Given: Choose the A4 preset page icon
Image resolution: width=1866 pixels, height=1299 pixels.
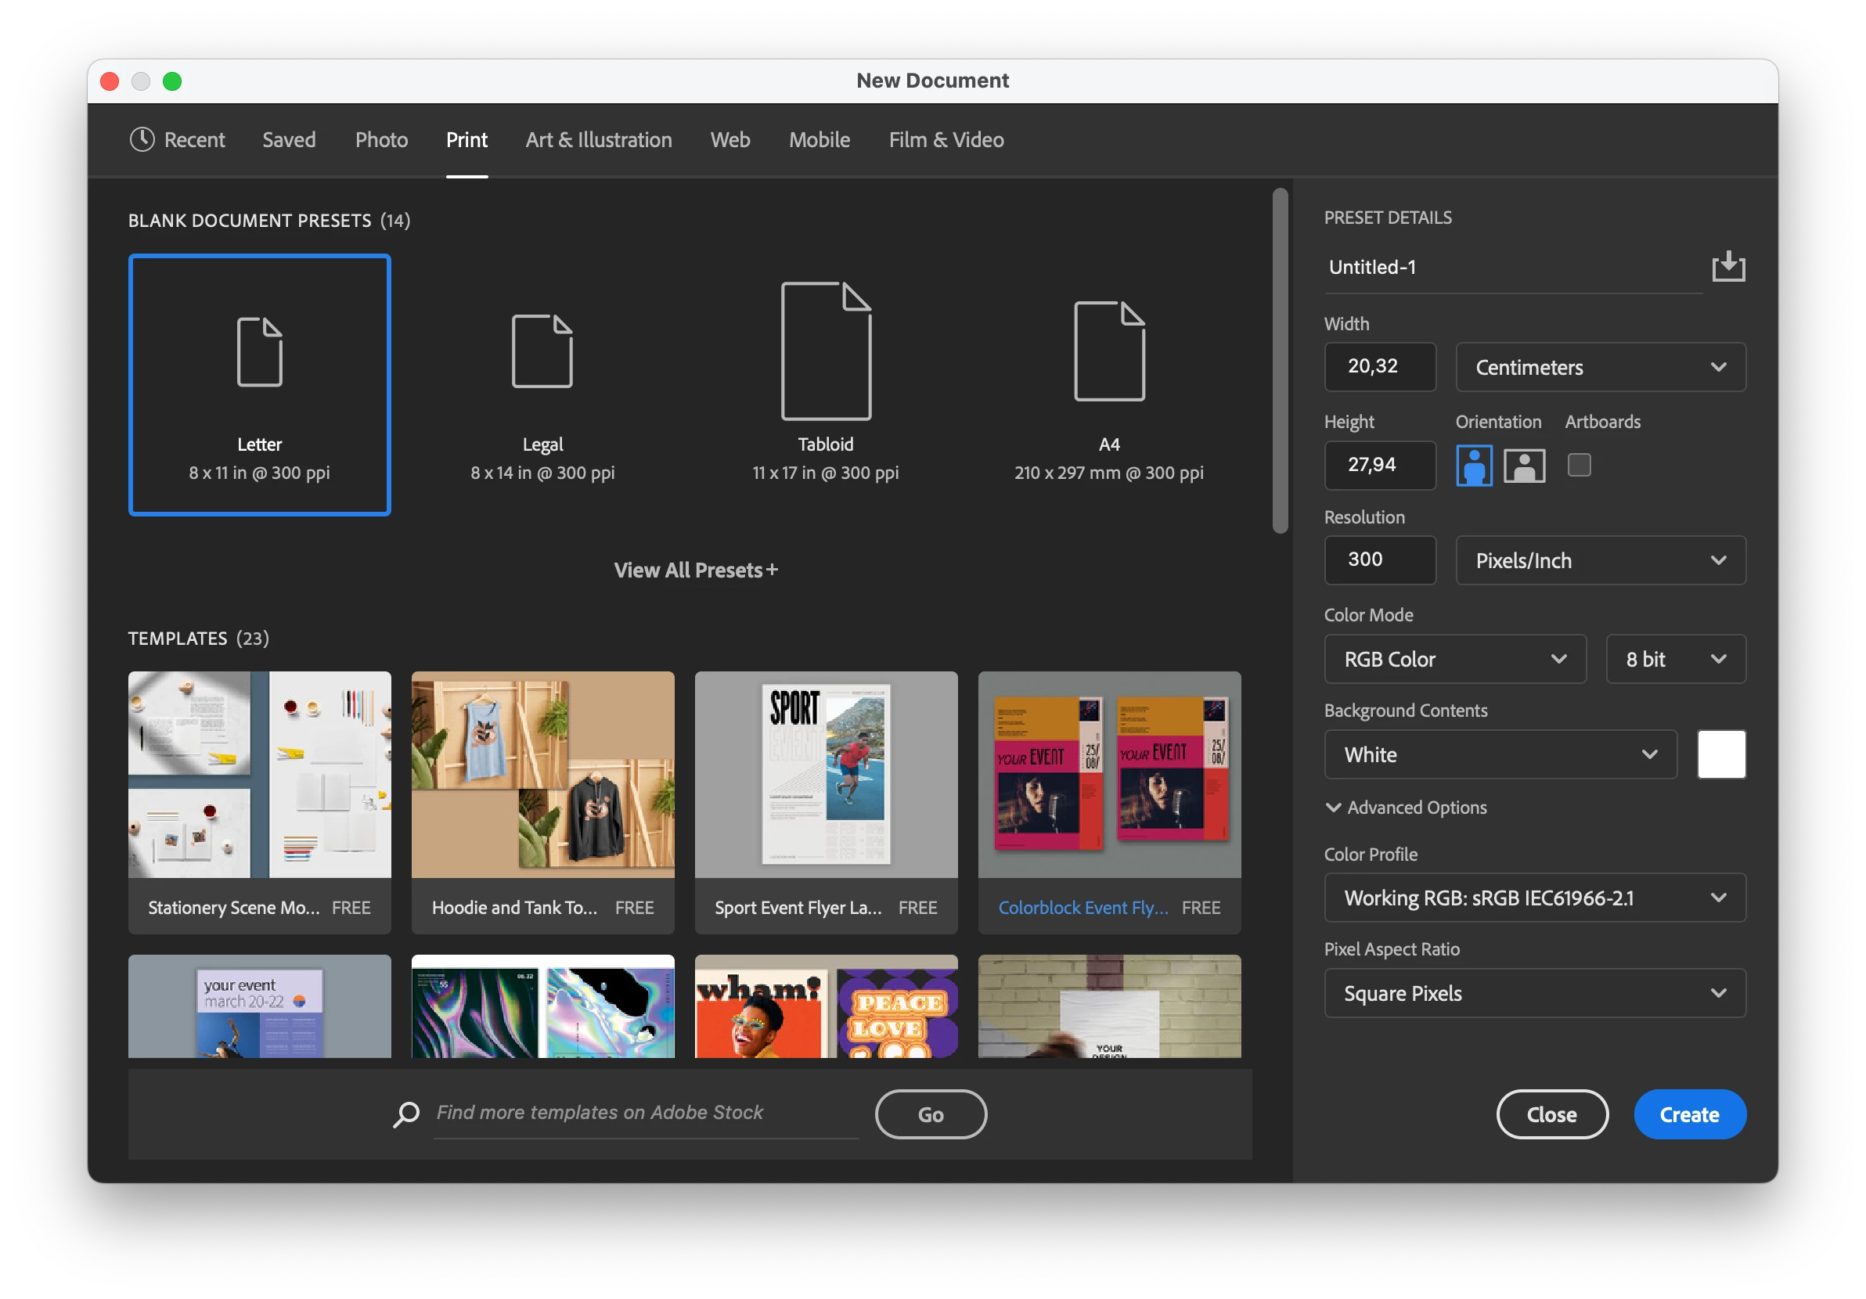Looking at the screenshot, I should coord(1108,351).
